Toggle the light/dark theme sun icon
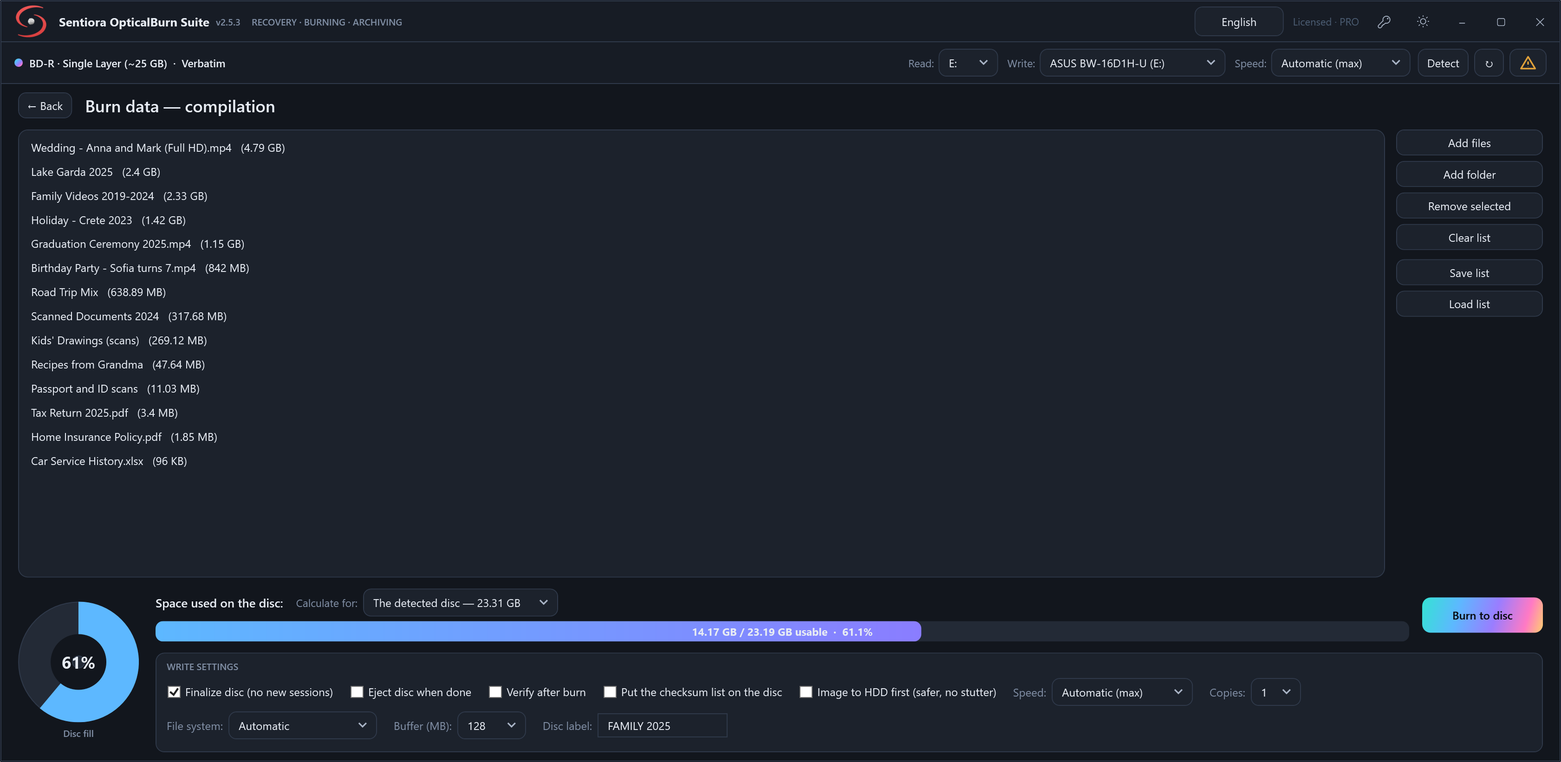Viewport: 1561px width, 762px height. [x=1423, y=22]
